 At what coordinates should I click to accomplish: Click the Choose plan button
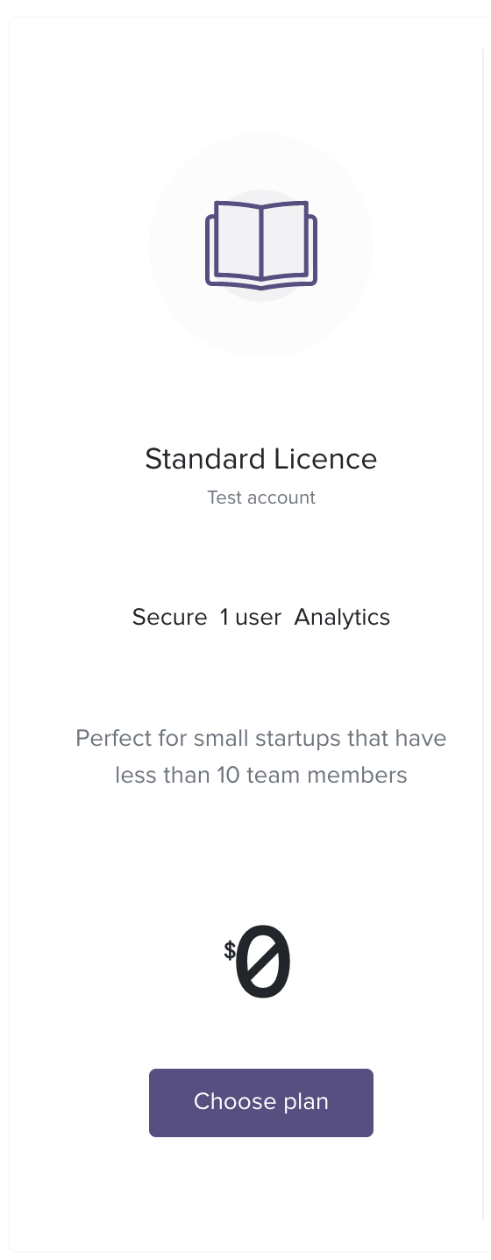point(261,1102)
